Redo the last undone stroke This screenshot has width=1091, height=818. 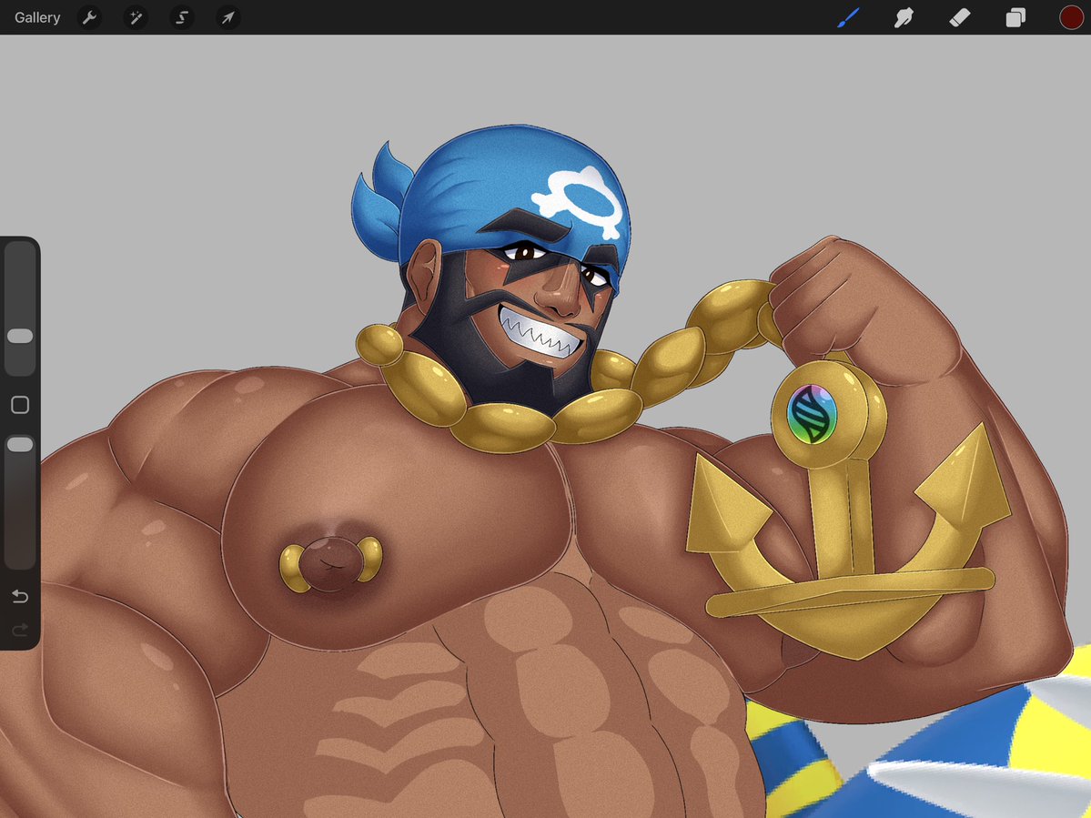[20, 630]
